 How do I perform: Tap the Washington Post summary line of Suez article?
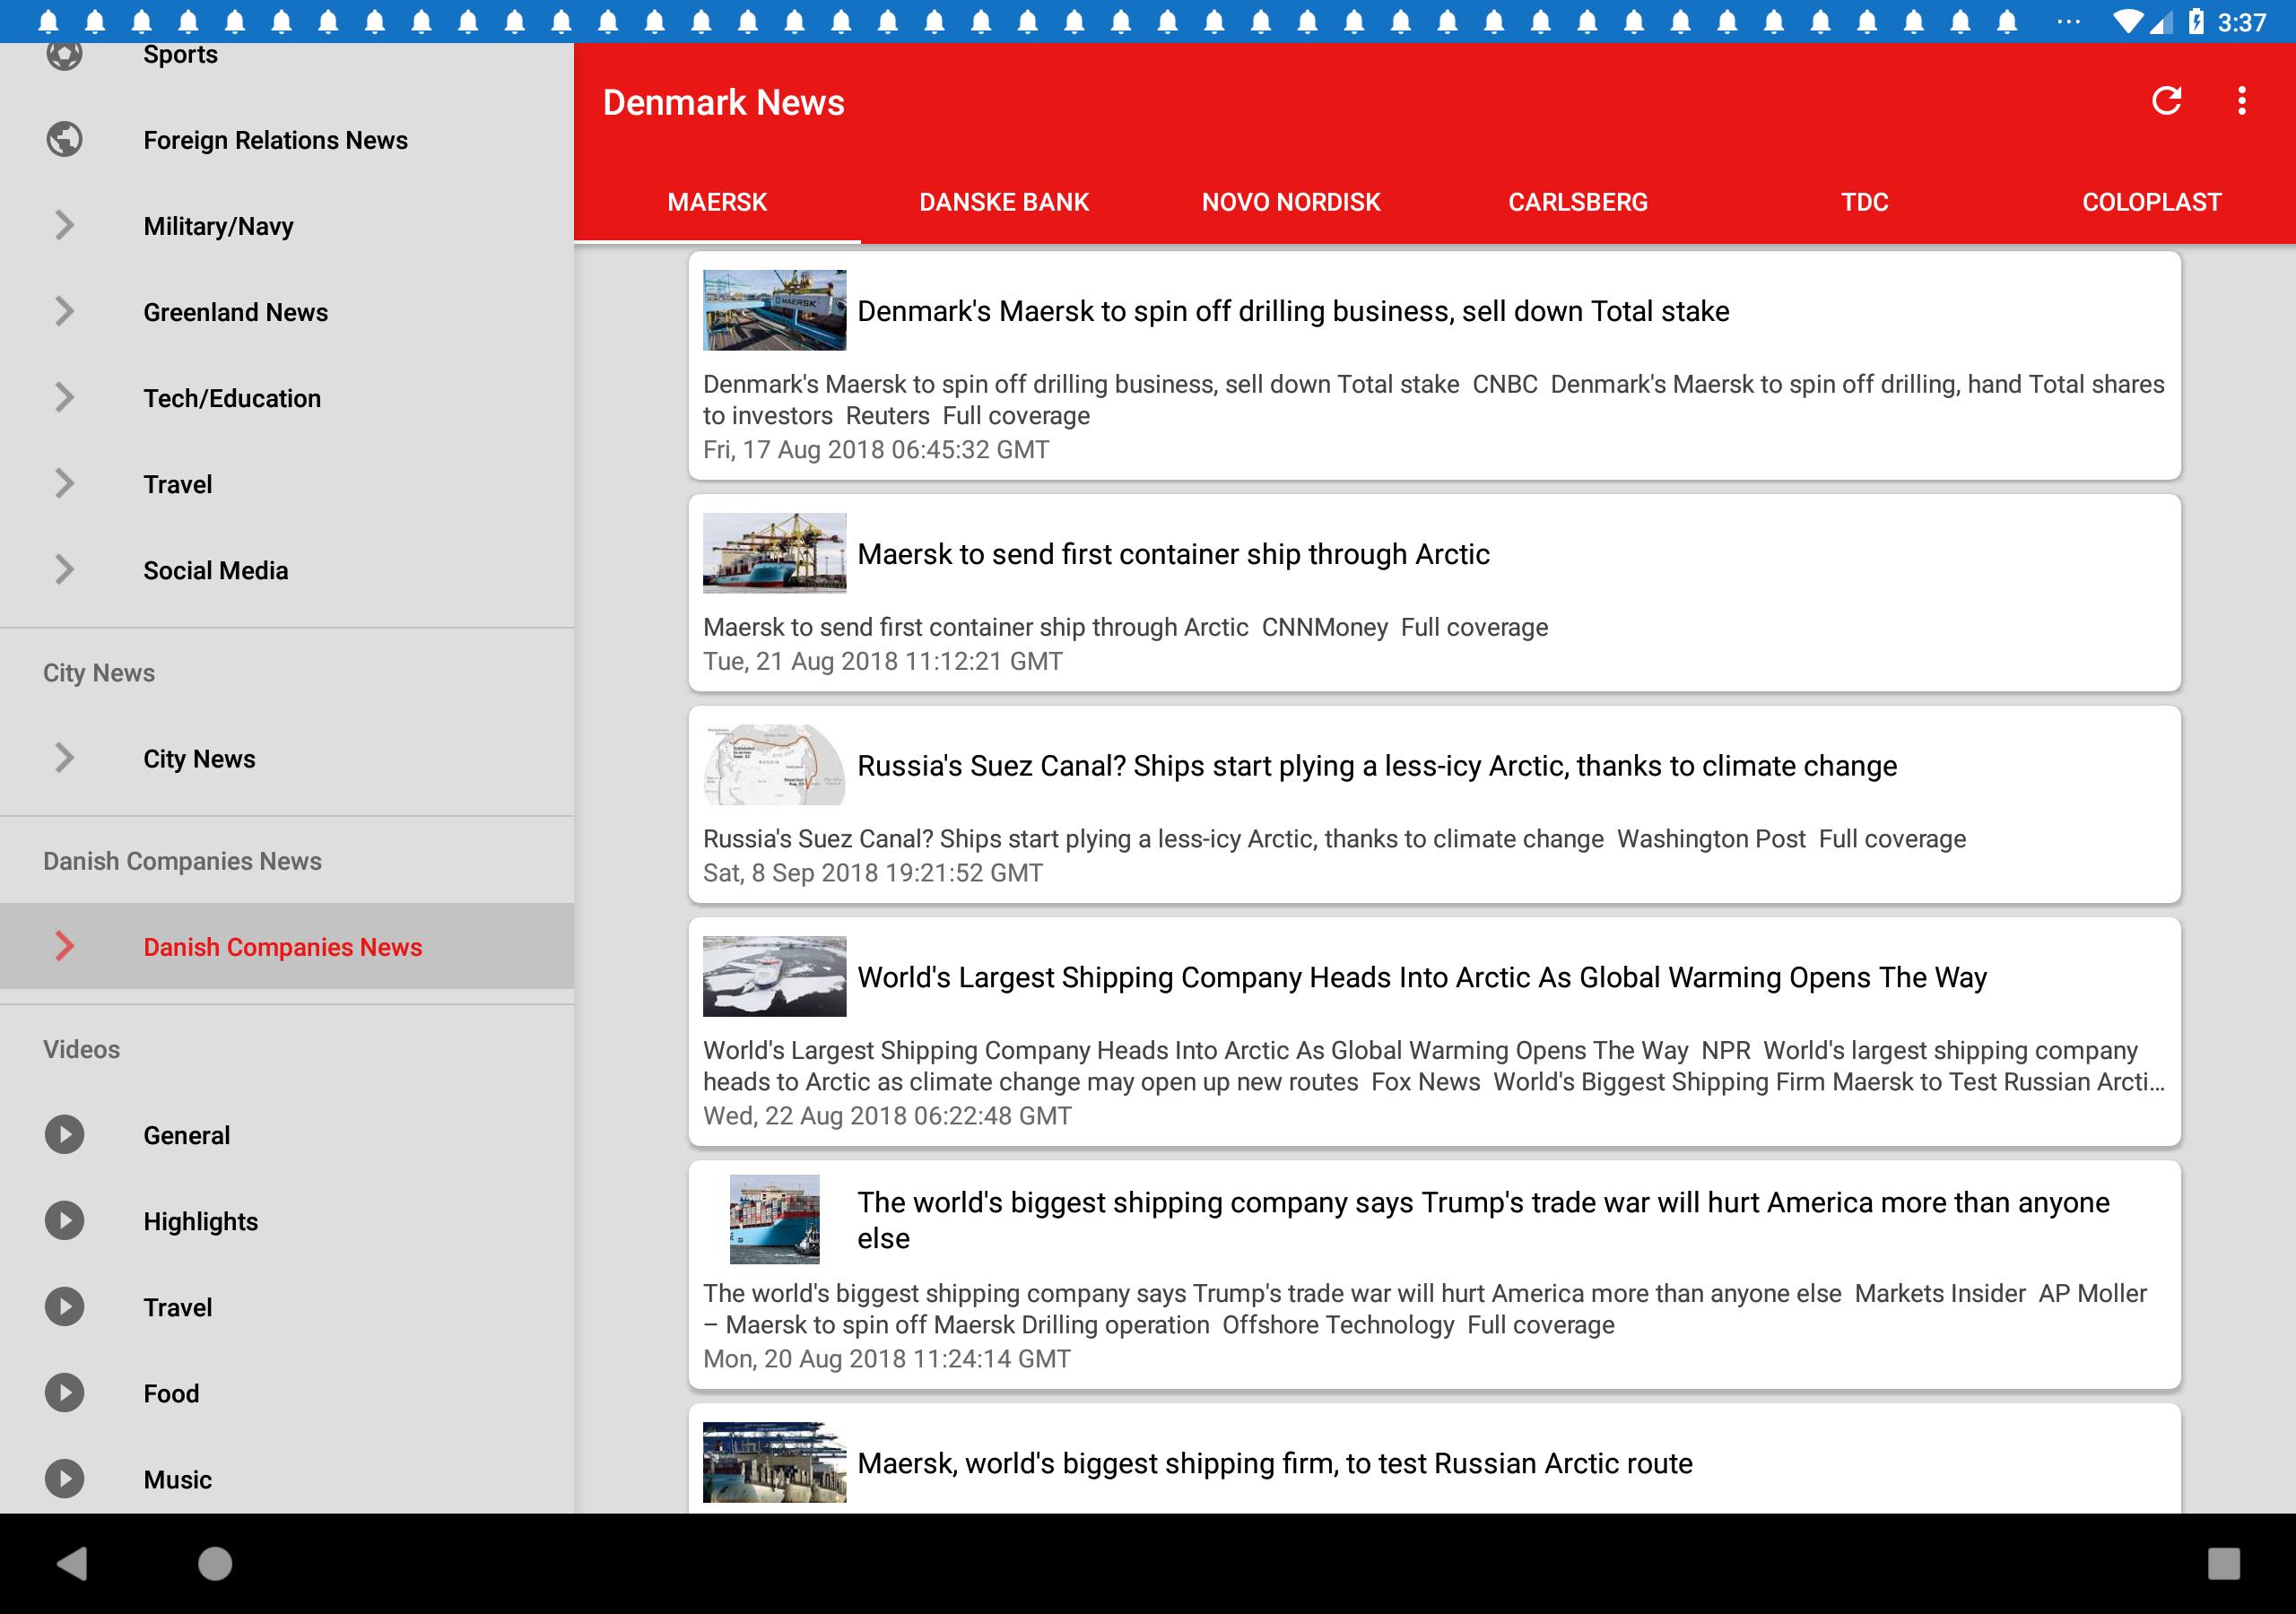click(x=1334, y=838)
